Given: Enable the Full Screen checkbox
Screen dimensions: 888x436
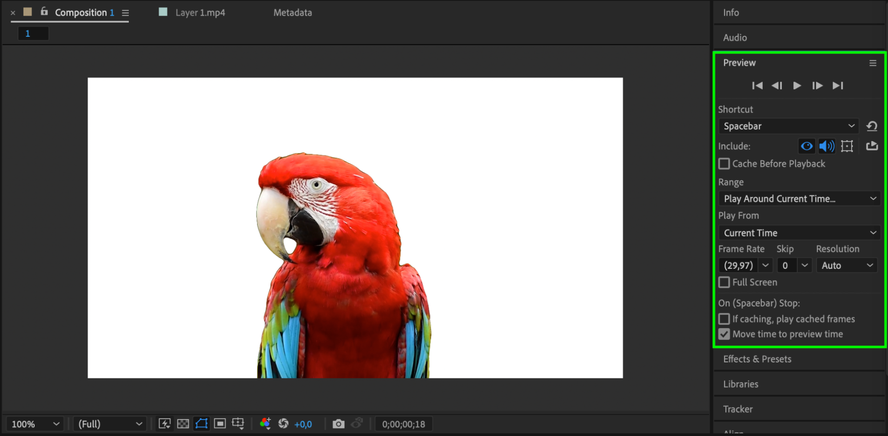Looking at the screenshot, I should tap(724, 282).
